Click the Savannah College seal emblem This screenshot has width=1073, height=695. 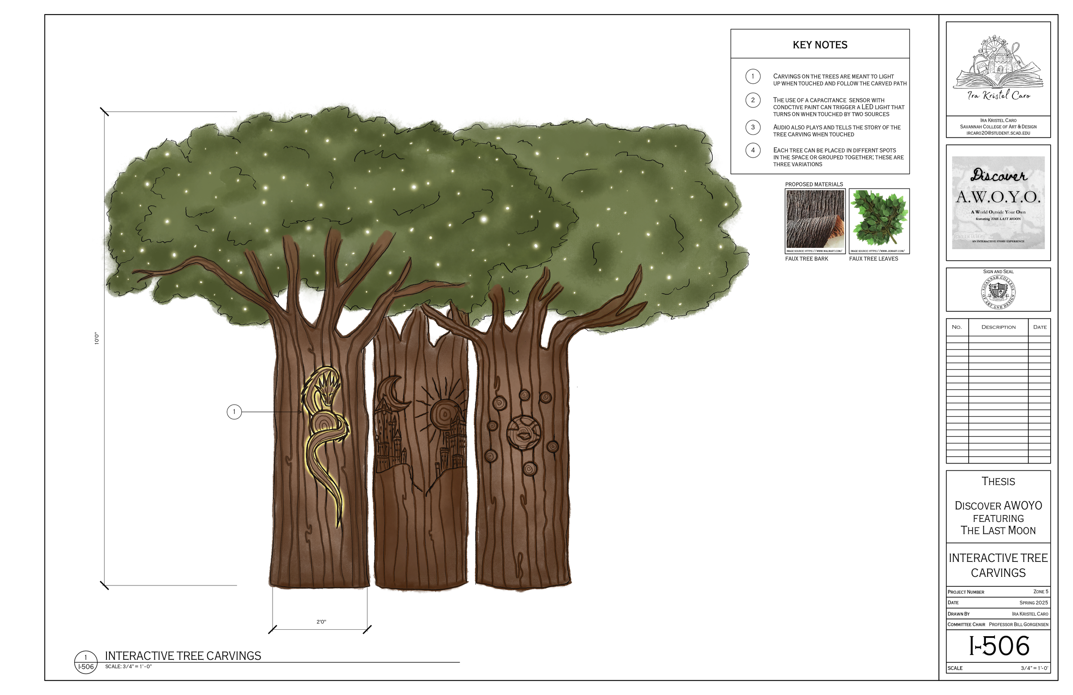click(998, 292)
